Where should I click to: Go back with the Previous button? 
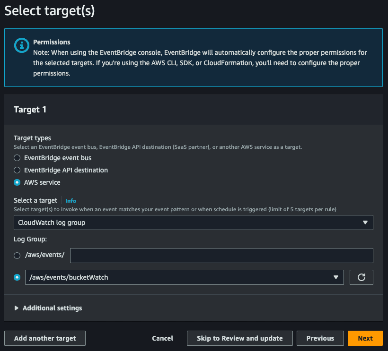[320, 338]
